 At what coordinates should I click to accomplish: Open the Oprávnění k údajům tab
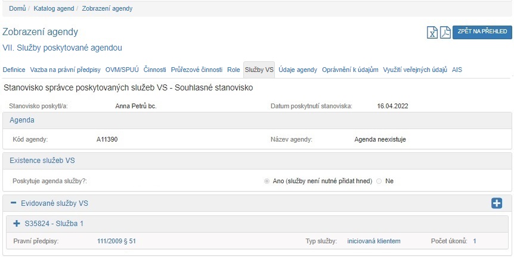350,70
